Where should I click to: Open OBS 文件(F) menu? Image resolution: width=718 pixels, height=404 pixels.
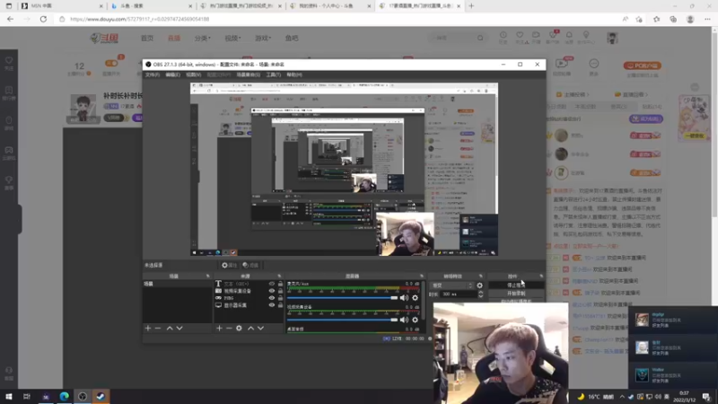pos(153,75)
